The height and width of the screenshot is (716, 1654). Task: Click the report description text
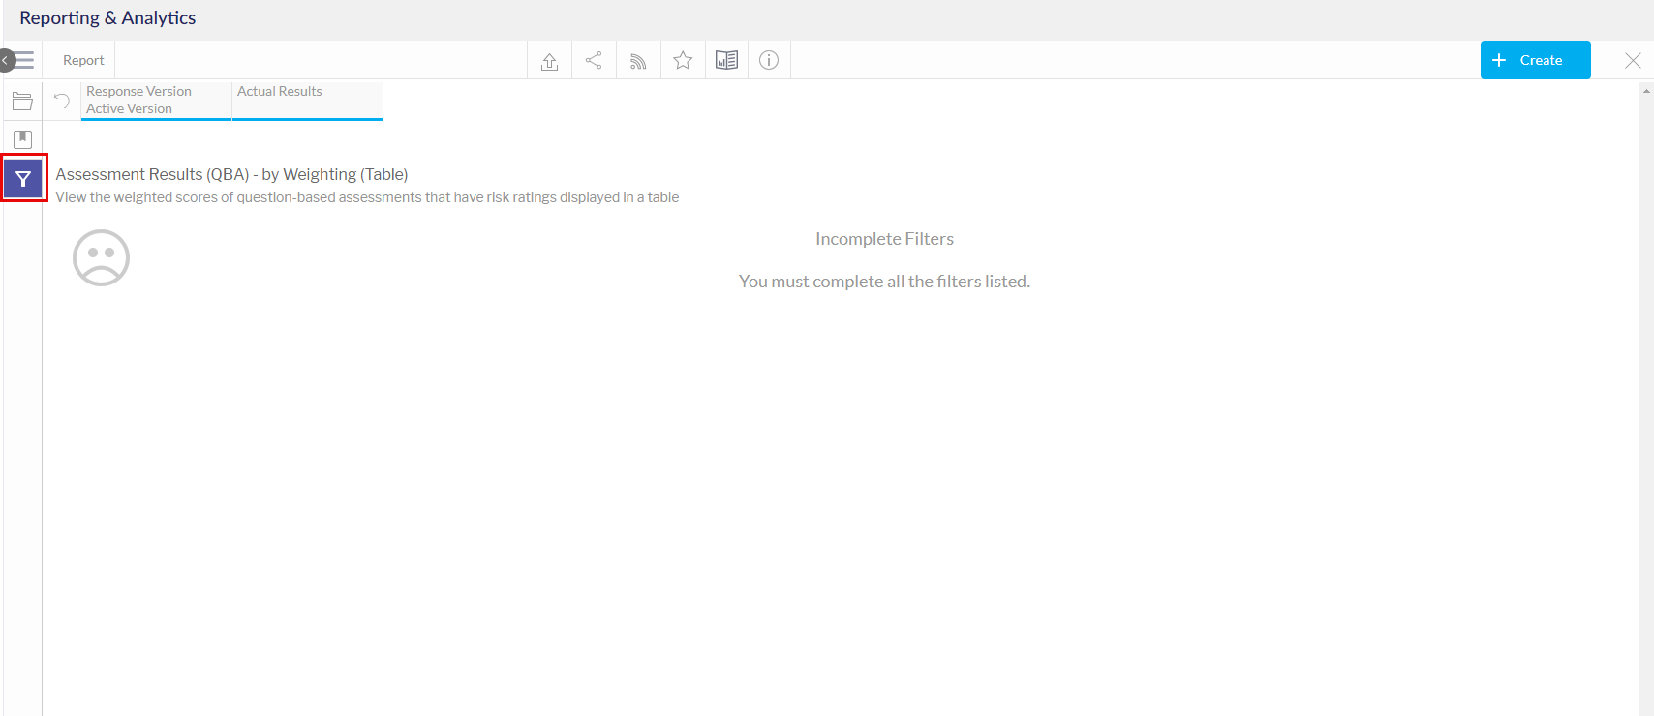click(367, 197)
